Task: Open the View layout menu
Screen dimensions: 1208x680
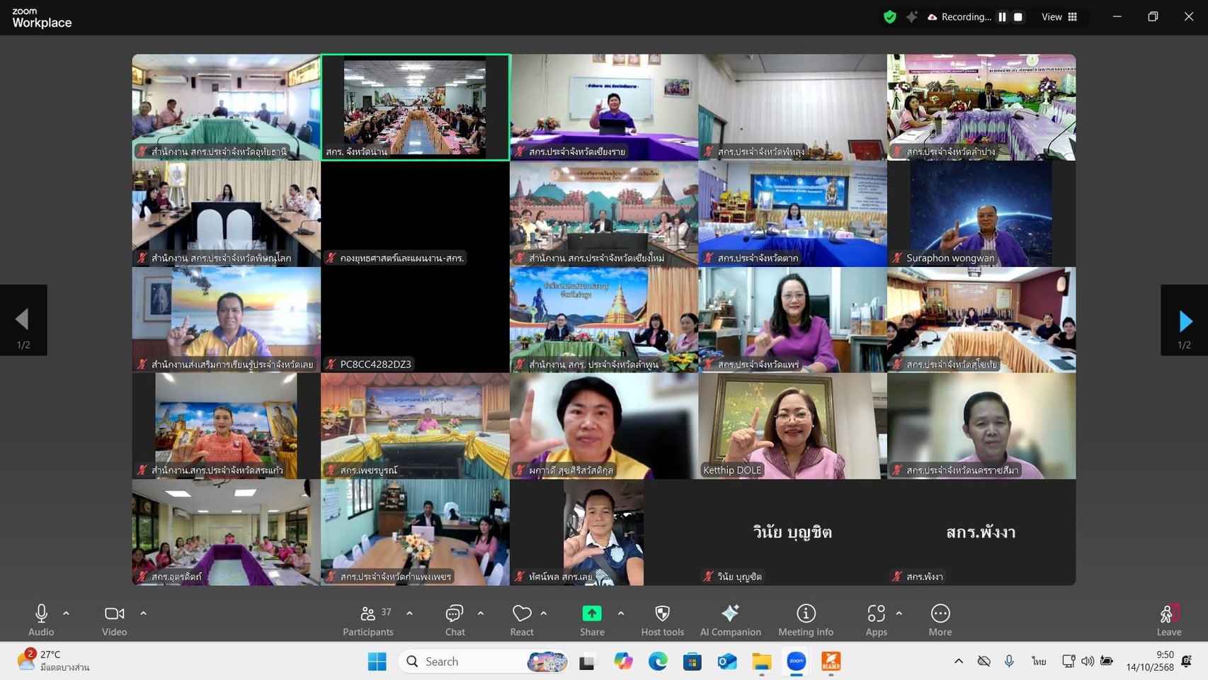Action: click(1059, 17)
